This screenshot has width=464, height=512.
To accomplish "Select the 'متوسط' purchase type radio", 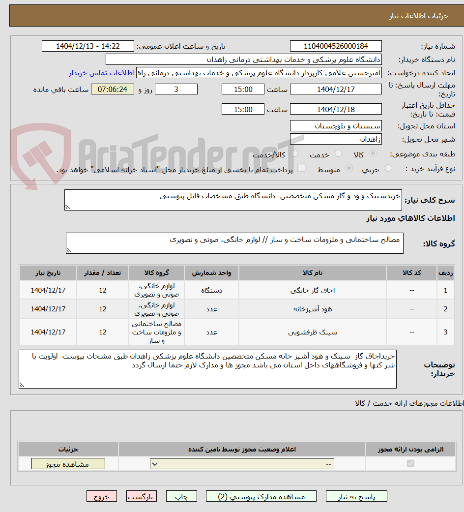I will coord(349,168).
